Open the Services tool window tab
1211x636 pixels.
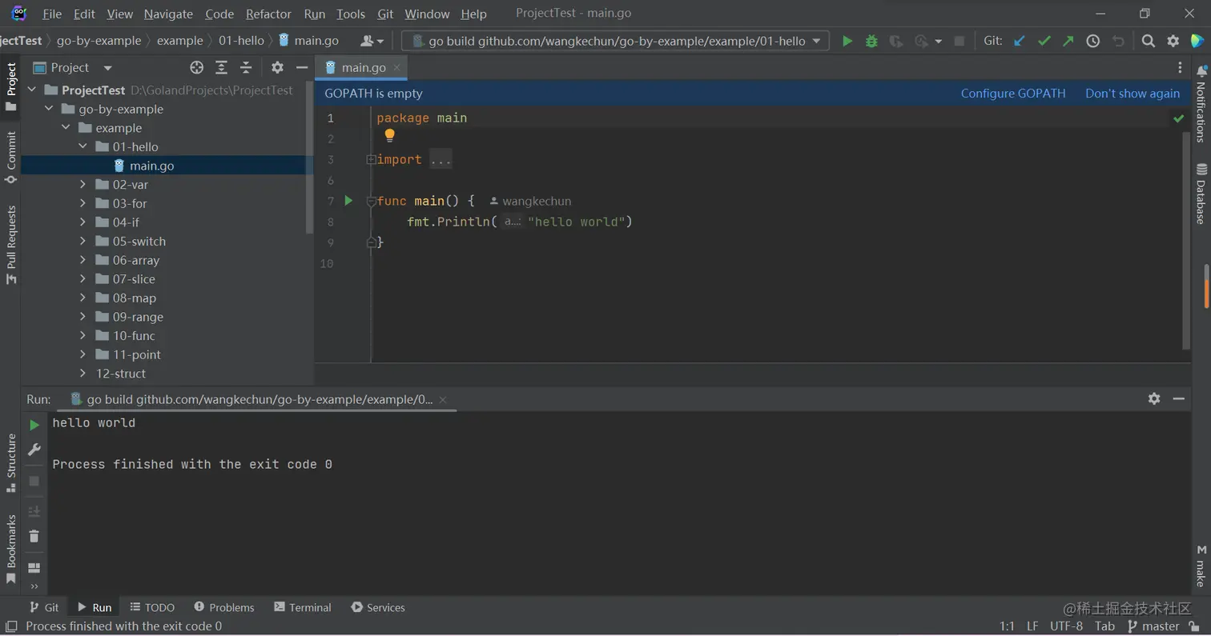(x=378, y=607)
